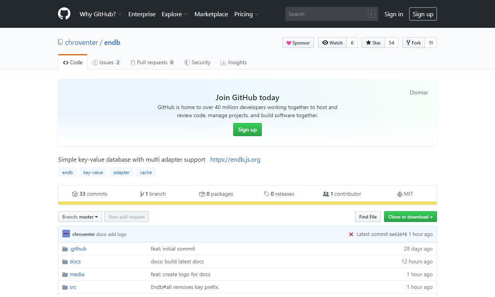This screenshot has height=297, width=495.
Task: Click the chroventer avatar in commit bar
Action: (66, 234)
